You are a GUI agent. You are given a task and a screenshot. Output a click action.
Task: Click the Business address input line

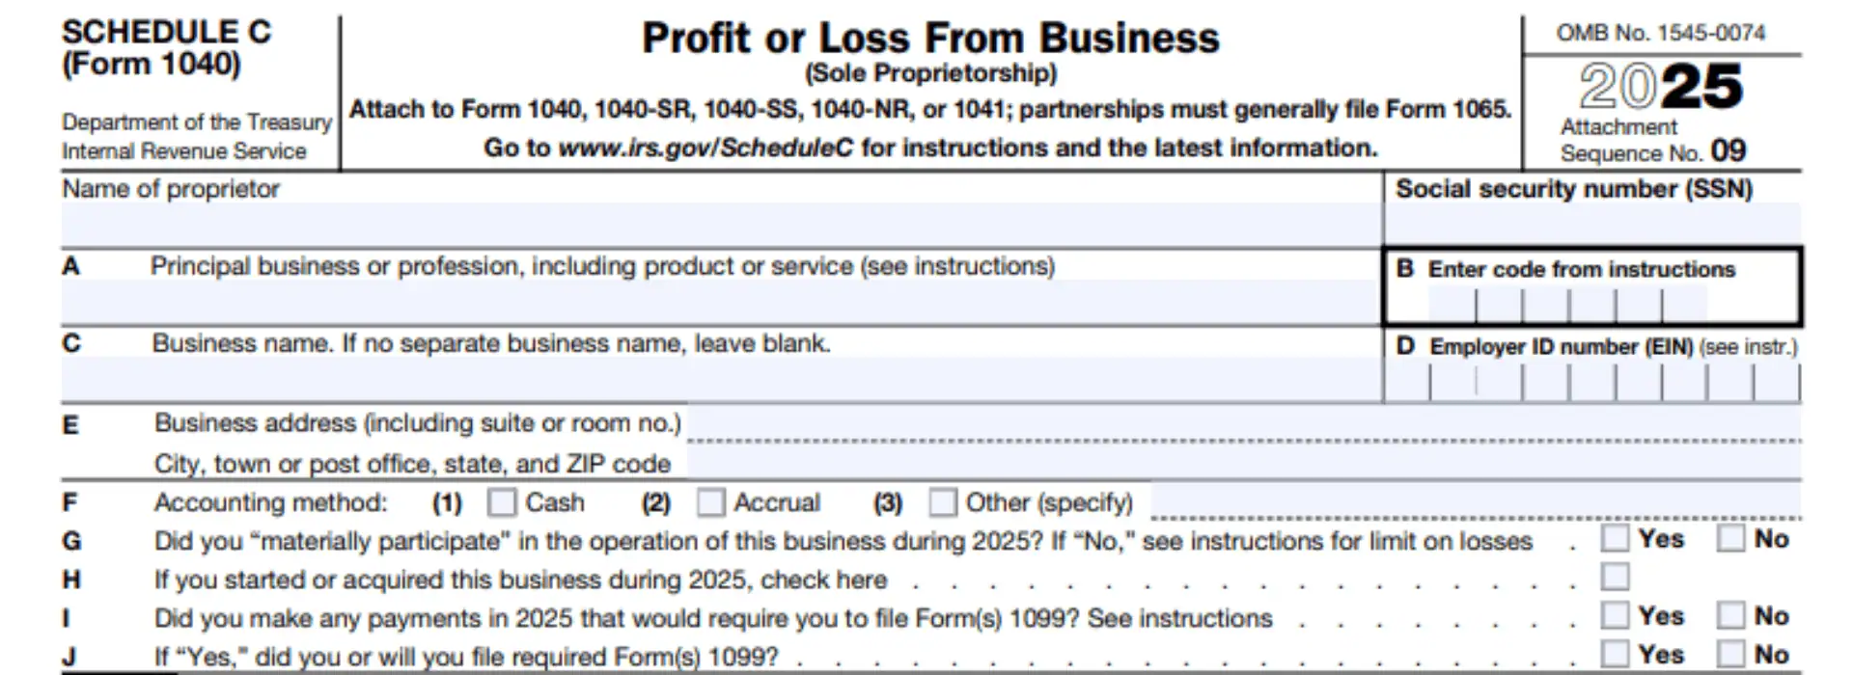click(x=1243, y=423)
